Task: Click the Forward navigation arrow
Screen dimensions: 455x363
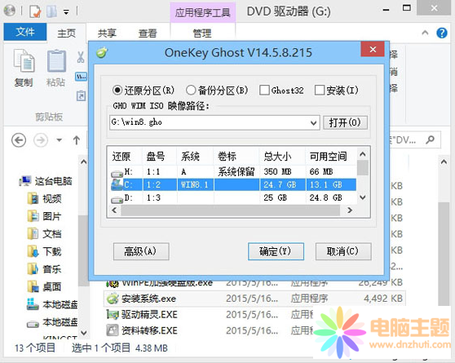Action: coord(41,140)
